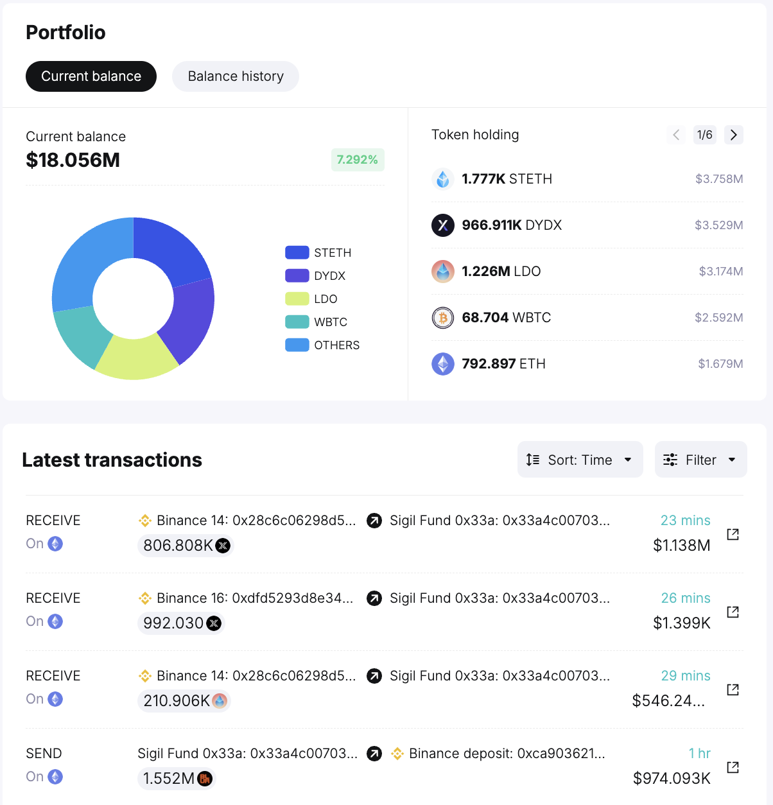Click the LDO color swatch in chart legend
Image resolution: width=773 pixels, height=805 pixels.
pos(296,299)
